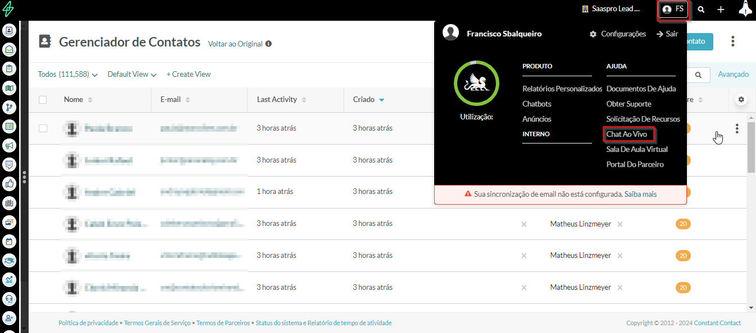756x333 pixels.
Task: Open the Default View dropdown
Action: pyautogui.click(x=131, y=74)
